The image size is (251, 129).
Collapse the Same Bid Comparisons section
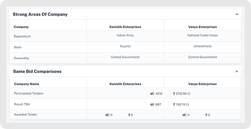237,71
